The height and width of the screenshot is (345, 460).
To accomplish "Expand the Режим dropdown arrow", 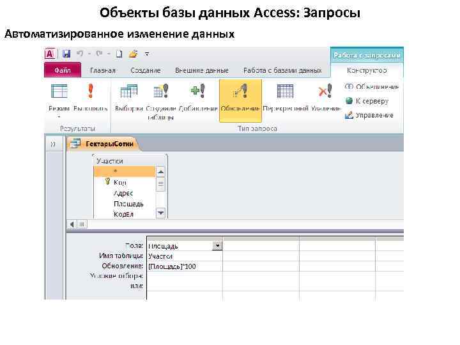I will tap(59, 117).
